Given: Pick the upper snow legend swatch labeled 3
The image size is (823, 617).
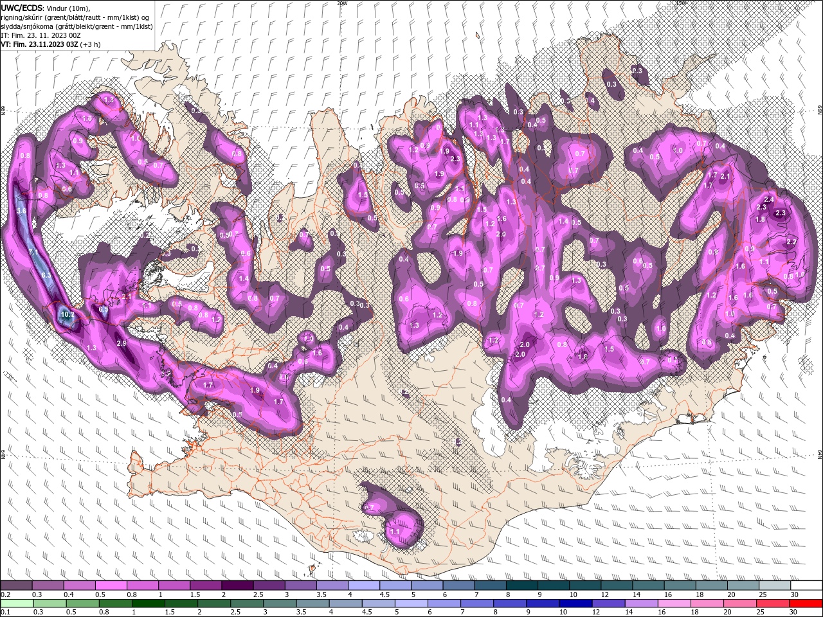Looking at the screenshot, I should pos(300,586).
